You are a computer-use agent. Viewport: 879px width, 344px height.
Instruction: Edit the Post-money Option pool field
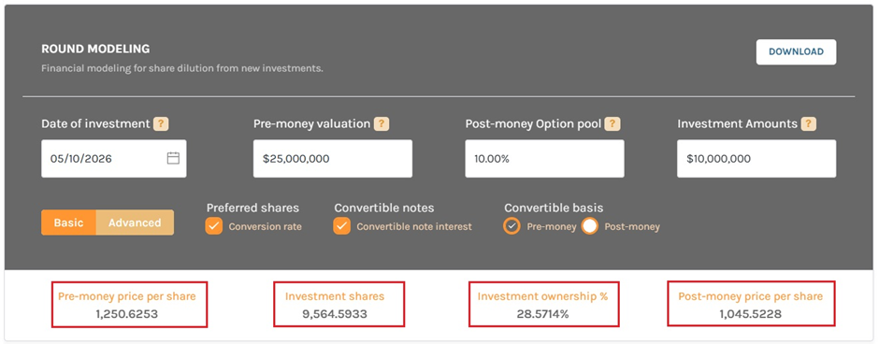pos(544,159)
